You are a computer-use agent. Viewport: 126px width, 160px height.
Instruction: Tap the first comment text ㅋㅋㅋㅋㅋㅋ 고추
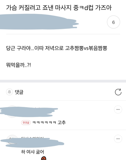pos(49,122)
